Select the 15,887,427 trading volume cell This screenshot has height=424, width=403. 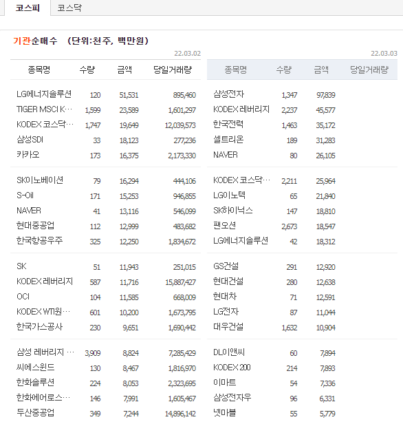coord(180,282)
